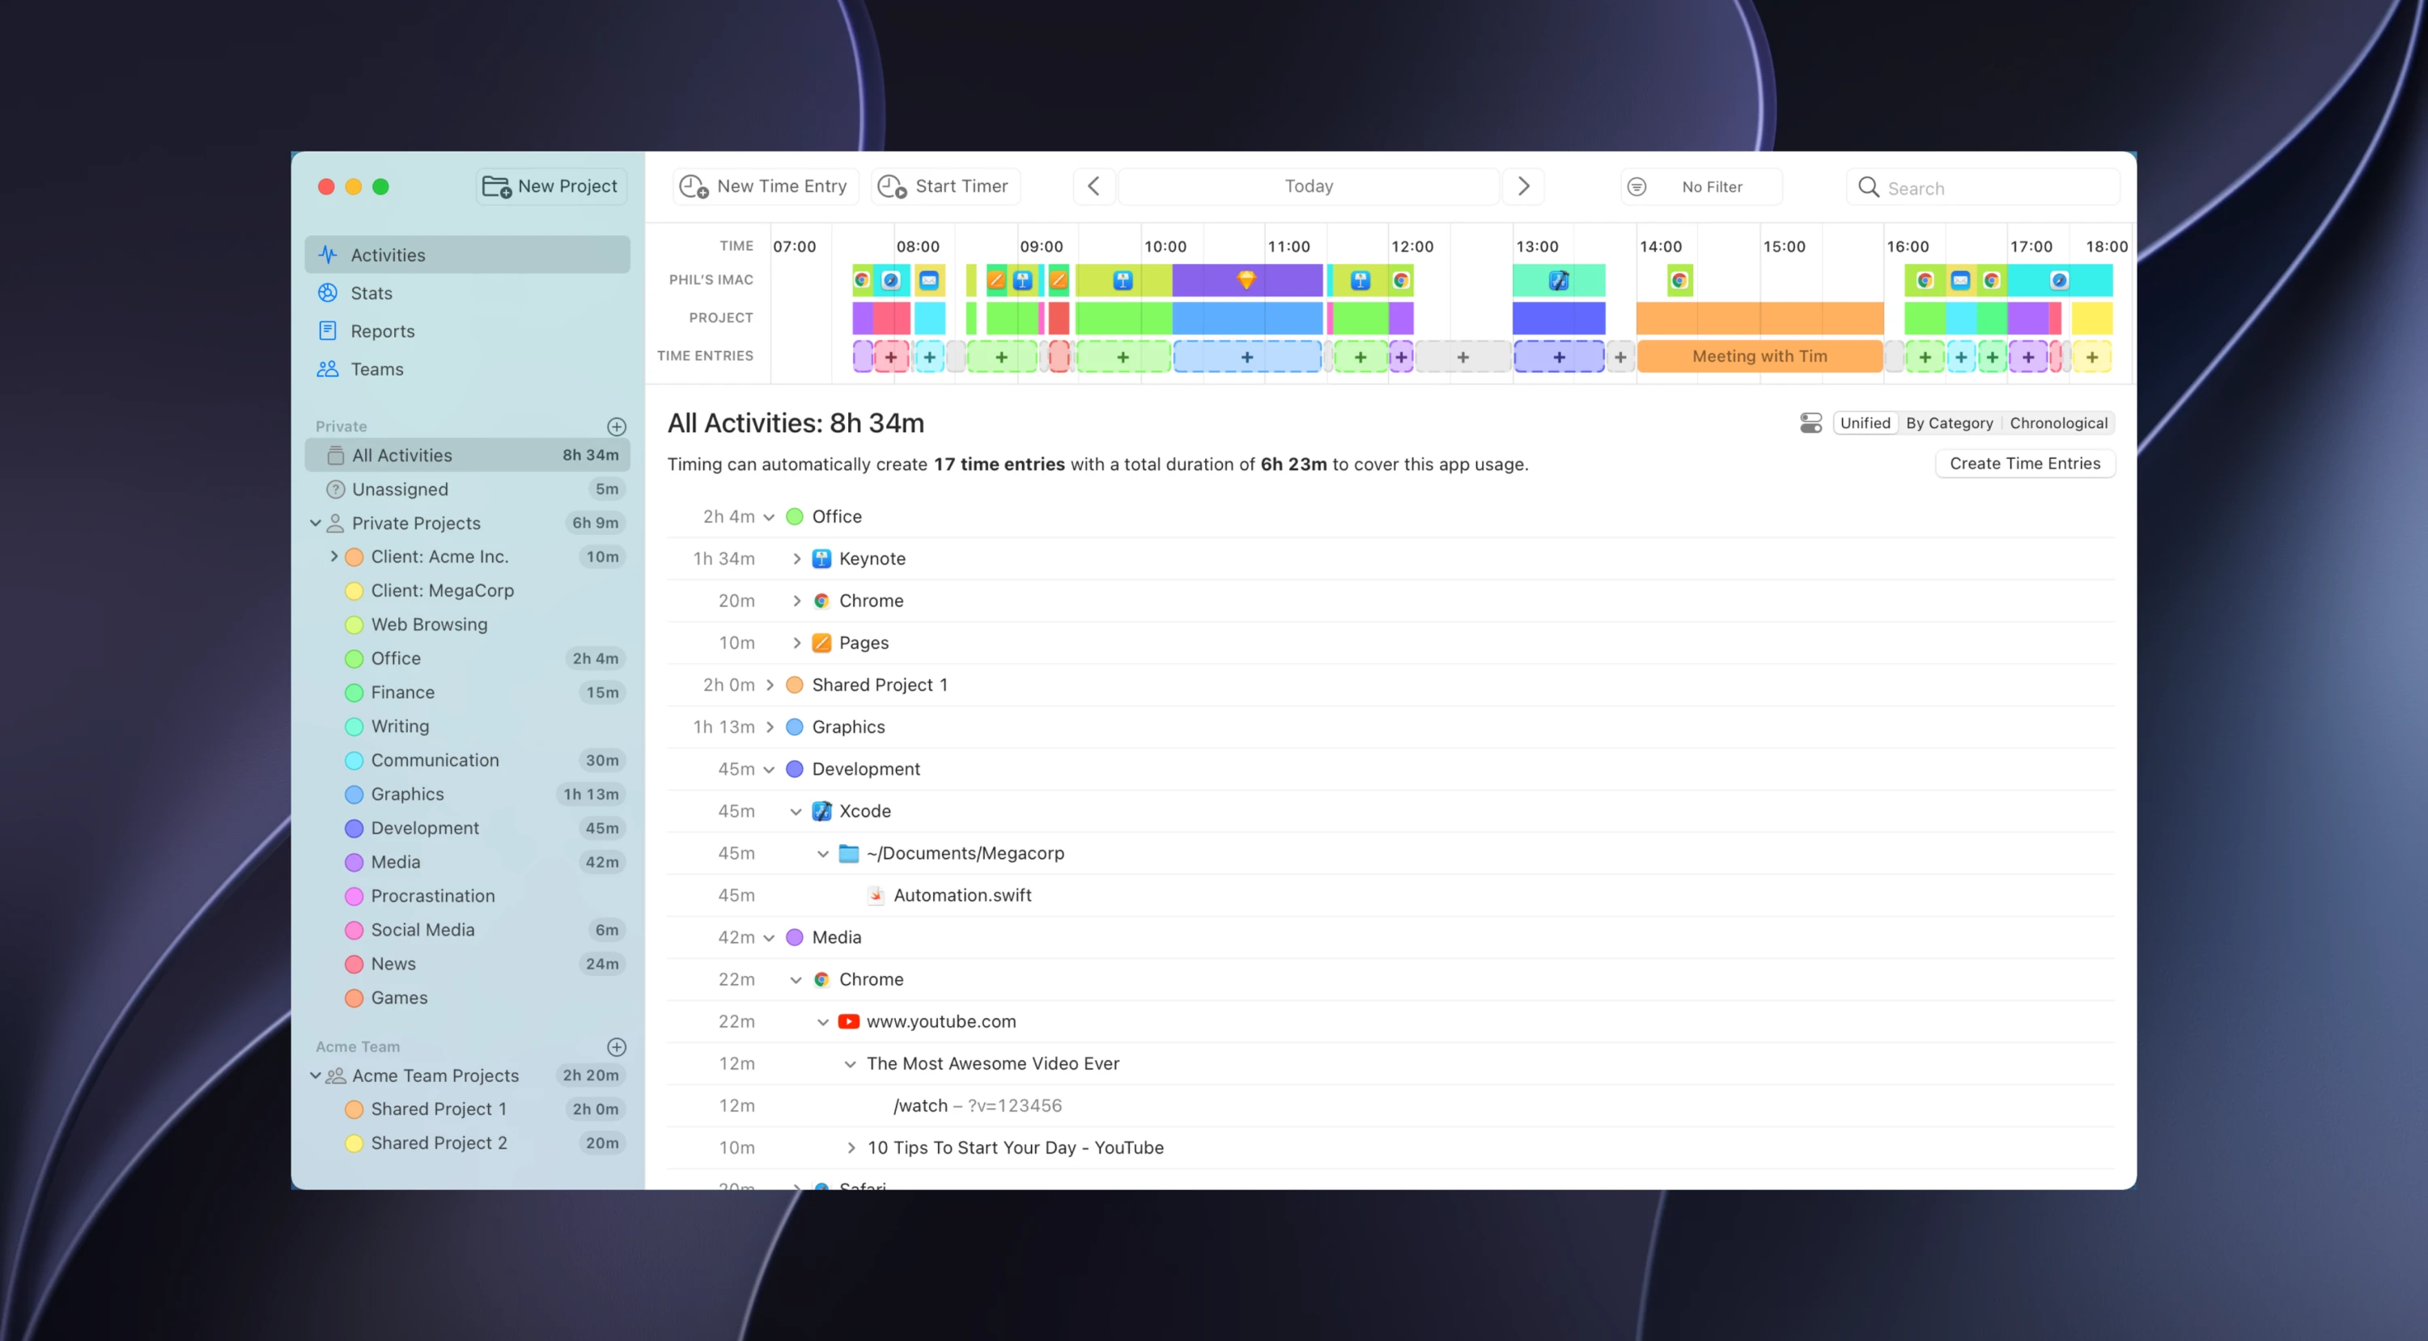
Task: Expand the 10 Tips To Start Your Day row
Action: (850, 1148)
